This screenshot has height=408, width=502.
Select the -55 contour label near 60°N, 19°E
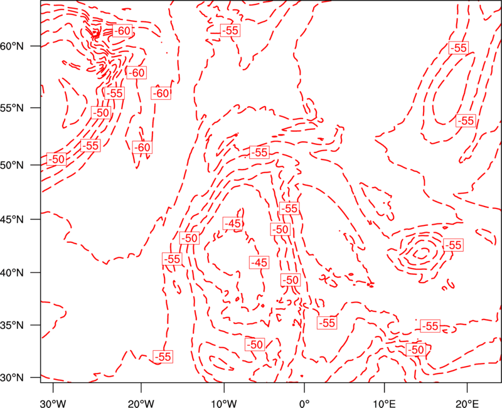tap(459, 48)
